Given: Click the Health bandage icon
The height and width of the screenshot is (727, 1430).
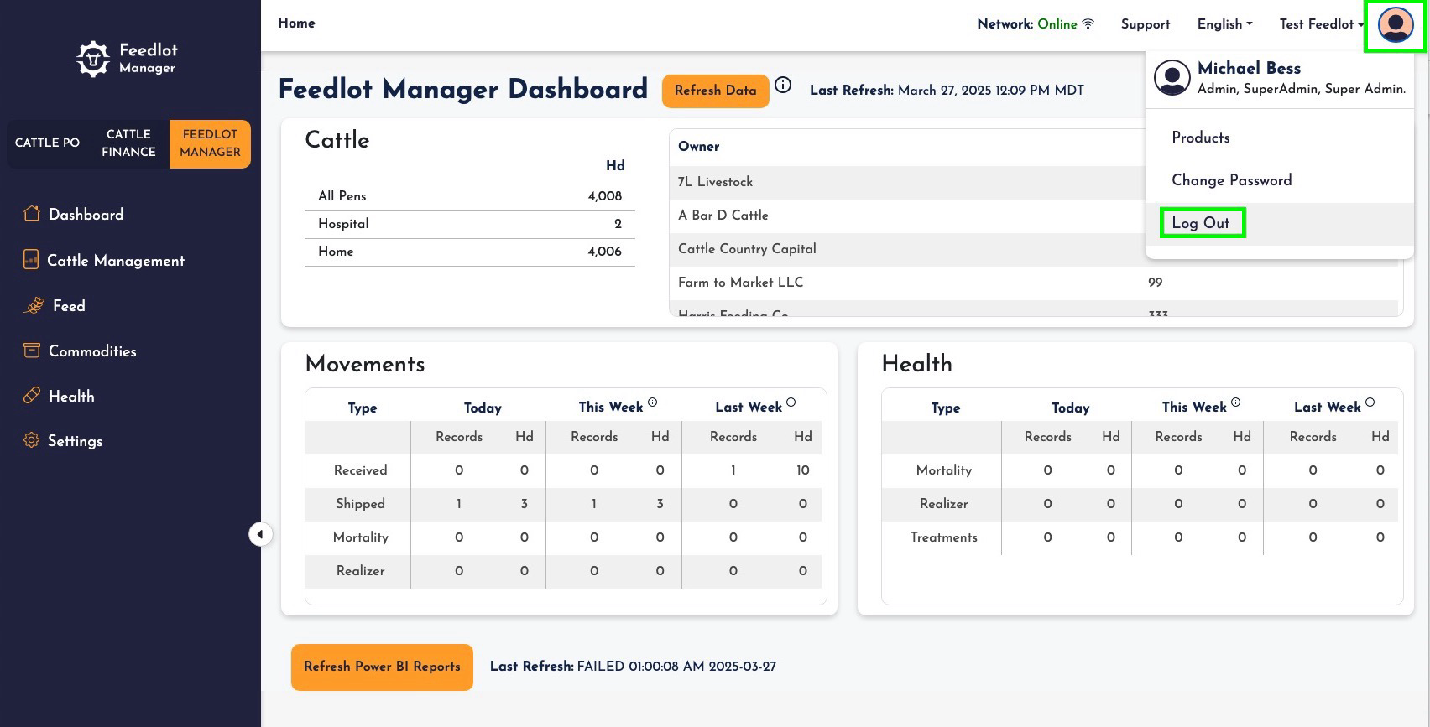Looking at the screenshot, I should [x=32, y=395].
